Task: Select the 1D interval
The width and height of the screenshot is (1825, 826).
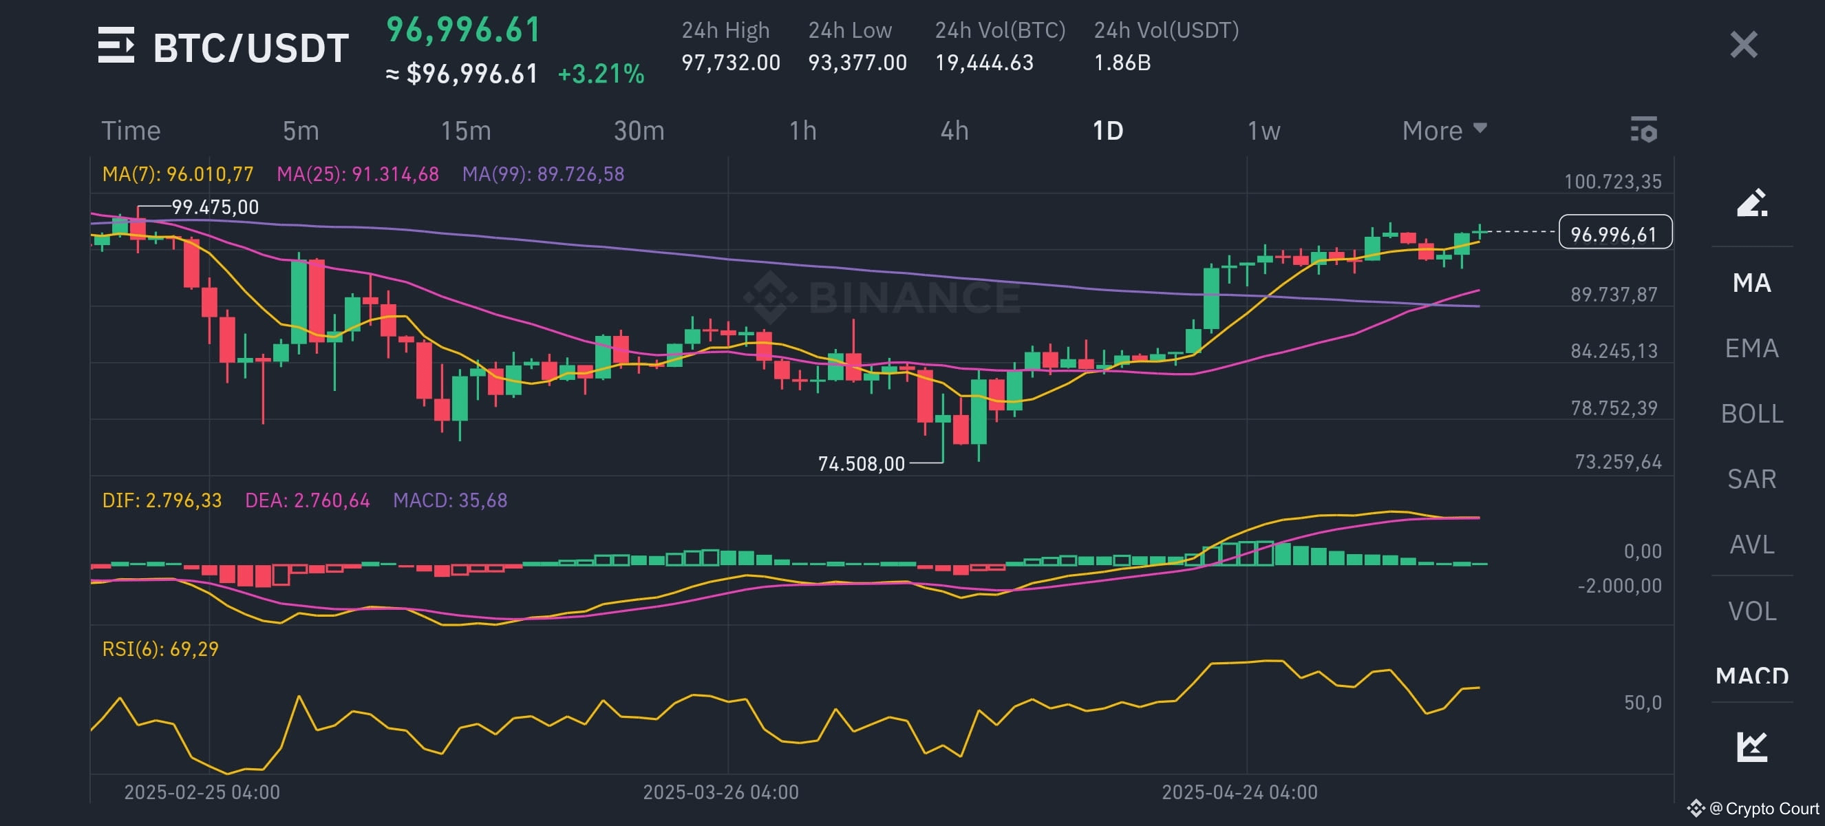Action: [x=1107, y=131]
